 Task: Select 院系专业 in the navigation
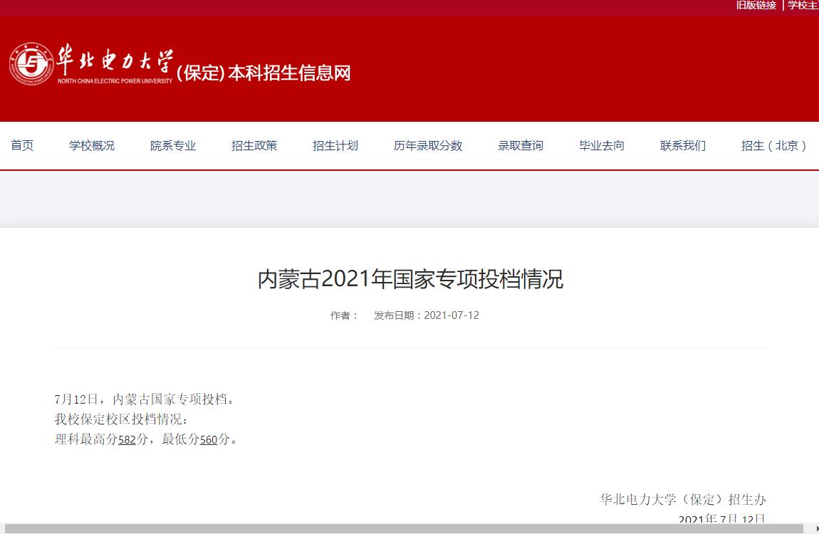click(173, 146)
